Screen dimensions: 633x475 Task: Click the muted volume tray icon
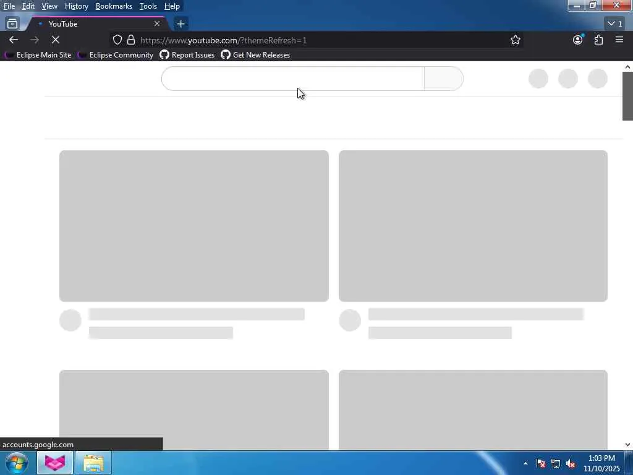[x=571, y=463]
